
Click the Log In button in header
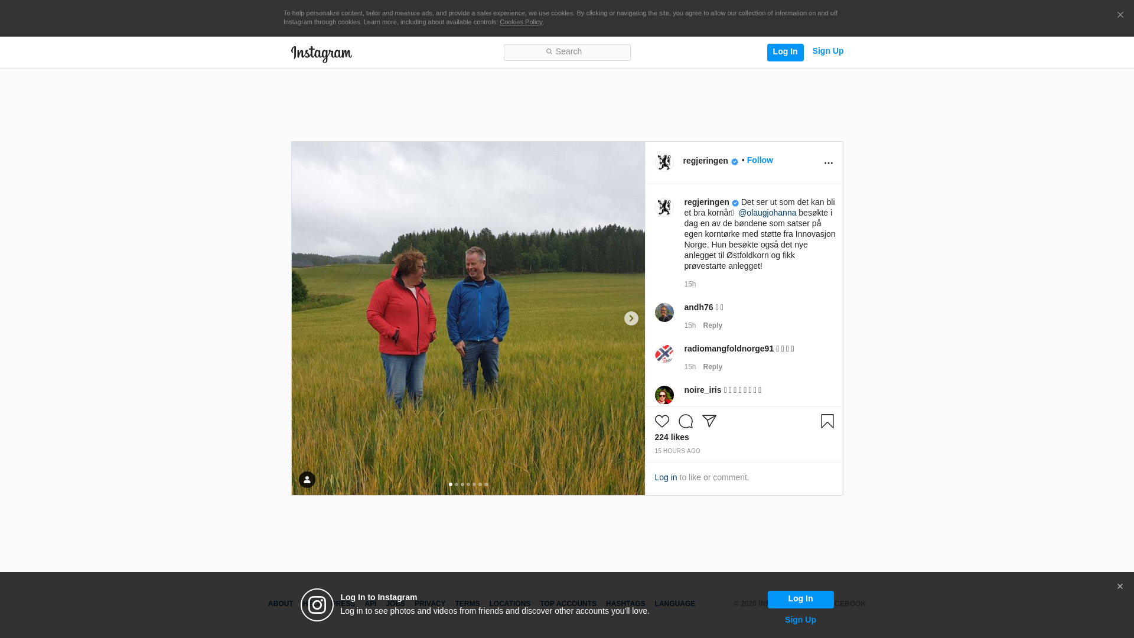pos(785,53)
